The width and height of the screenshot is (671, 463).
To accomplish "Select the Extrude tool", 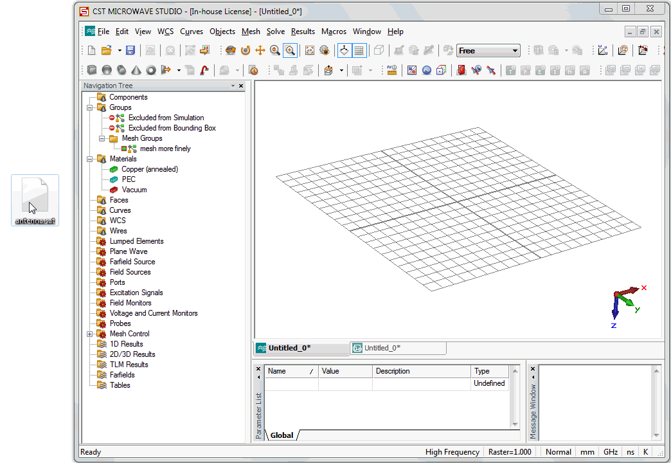I will click(166, 70).
